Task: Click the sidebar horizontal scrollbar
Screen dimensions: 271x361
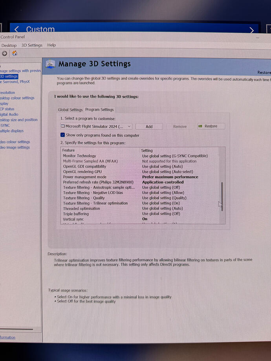Action: [x=16, y=330]
